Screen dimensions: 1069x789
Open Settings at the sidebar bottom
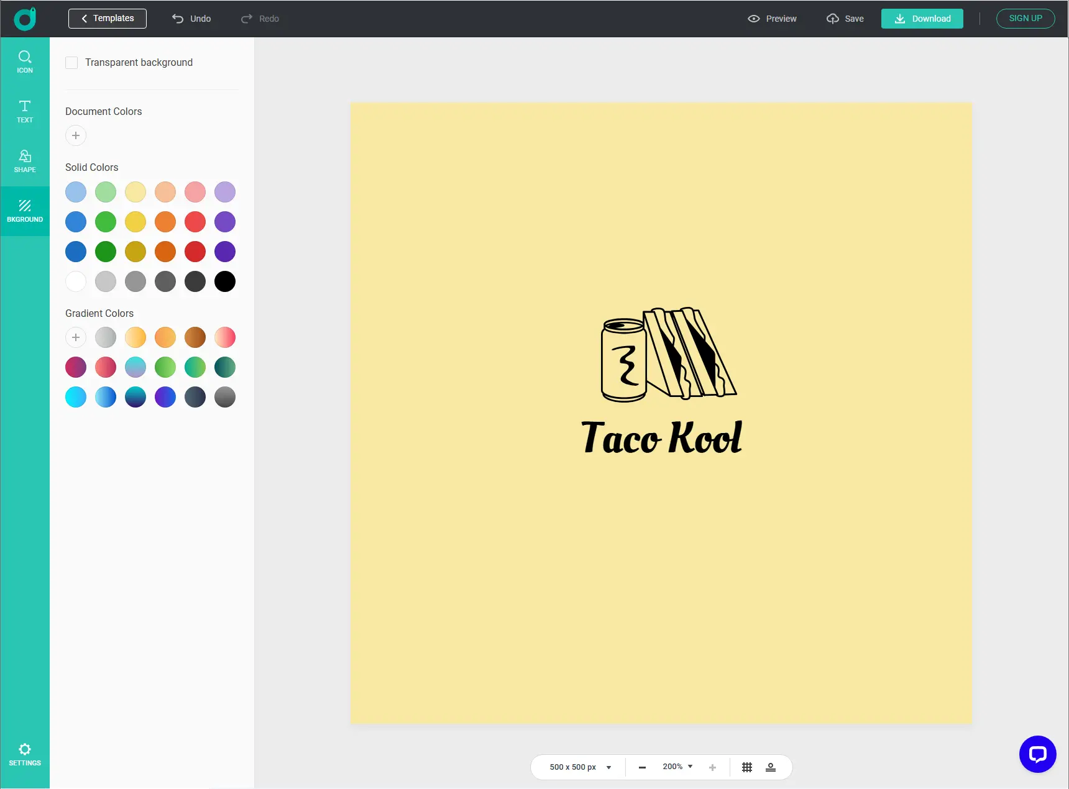coord(25,754)
